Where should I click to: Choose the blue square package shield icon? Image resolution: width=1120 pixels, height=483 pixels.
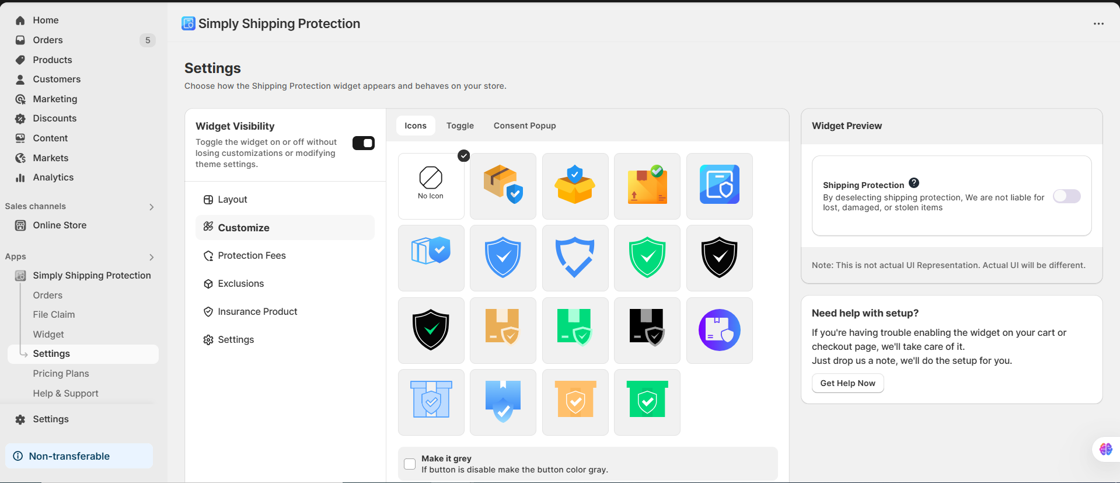coord(719,186)
